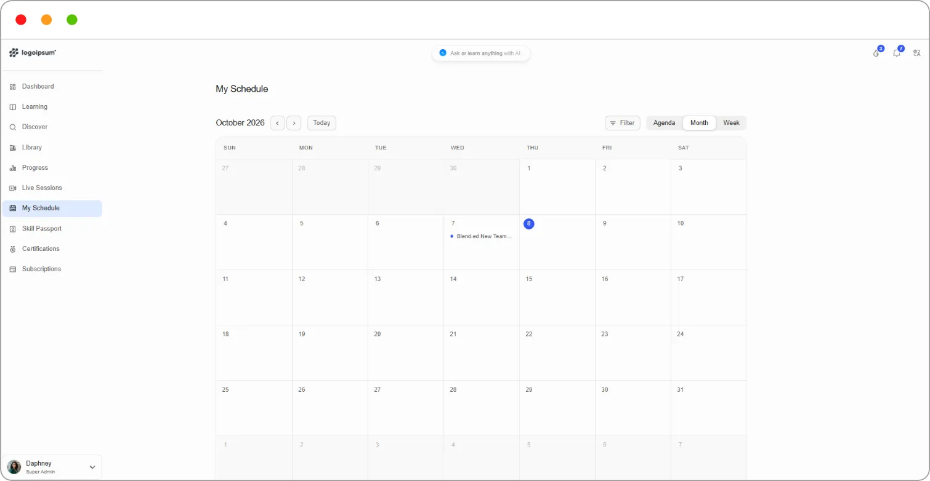Viewport: 930px width, 481px height.
Task: Click the orange window minimize dot
Action: (46, 20)
